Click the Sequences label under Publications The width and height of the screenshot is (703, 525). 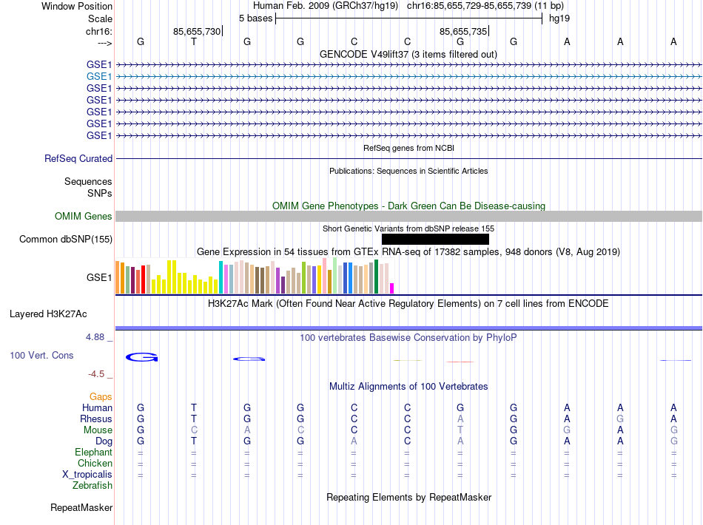(x=88, y=181)
